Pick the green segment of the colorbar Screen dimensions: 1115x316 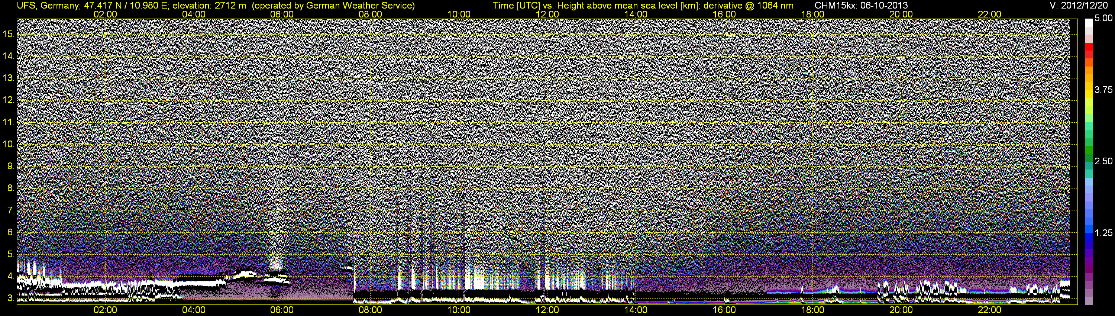click(x=1089, y=151)
